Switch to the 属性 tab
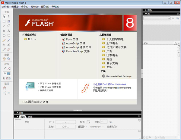This screenshot has height=140, width=181. point(23,117)
